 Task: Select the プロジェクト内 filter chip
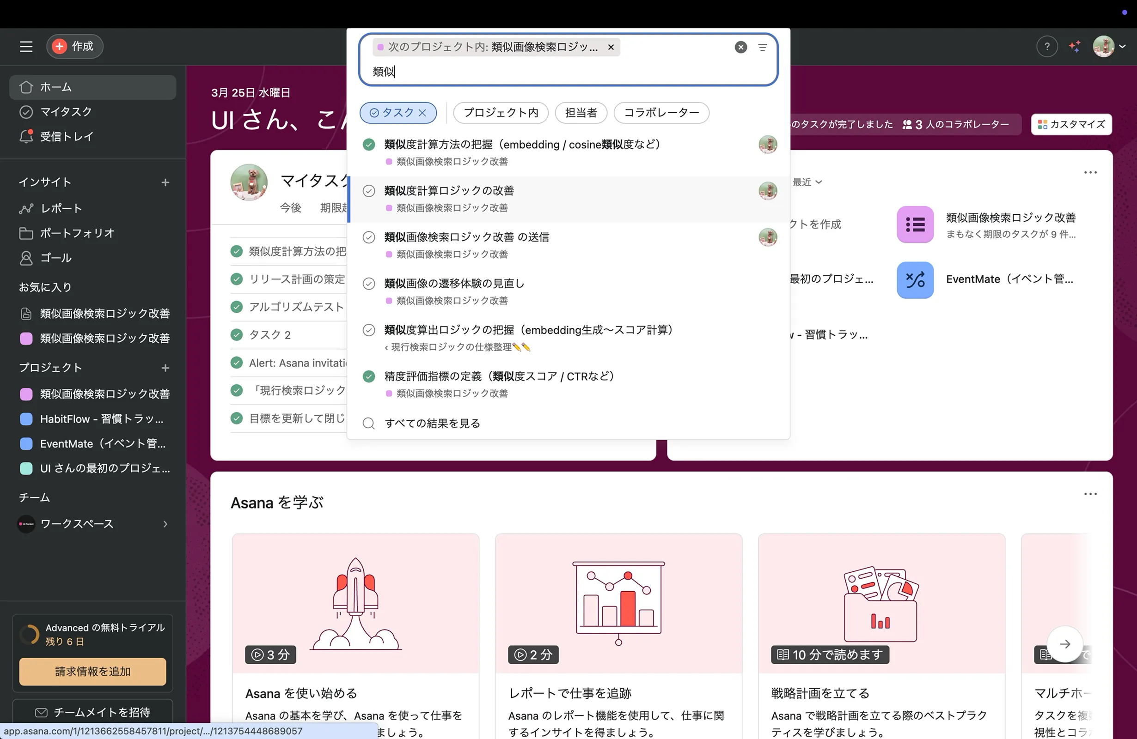(x=501, y=113)
